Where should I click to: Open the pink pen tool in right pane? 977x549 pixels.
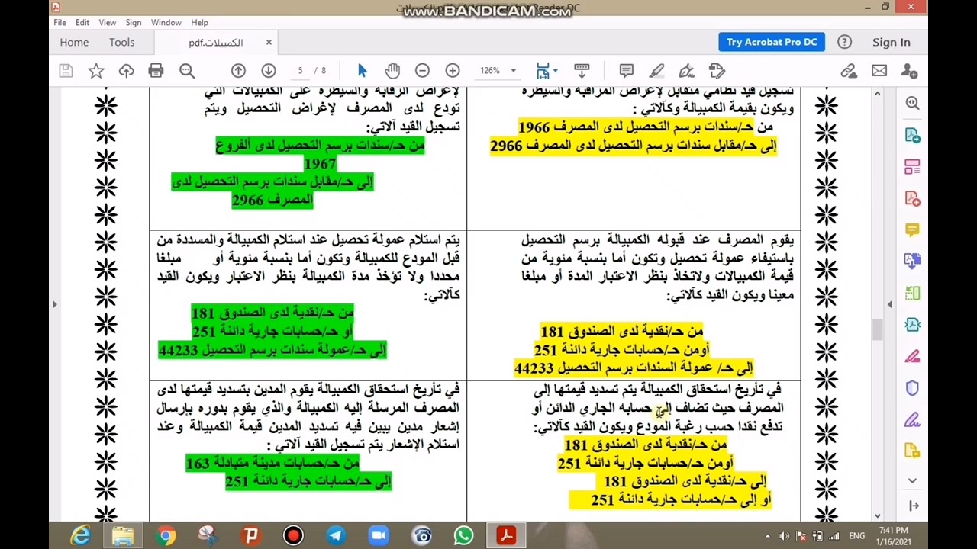click(912, 356)
